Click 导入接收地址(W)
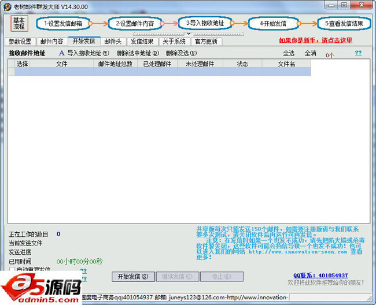376x305 pixels. click(x=89, y=53)
